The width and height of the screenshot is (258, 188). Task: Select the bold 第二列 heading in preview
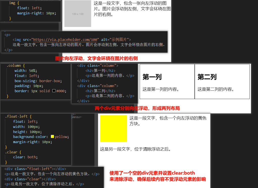coord(207,77)
